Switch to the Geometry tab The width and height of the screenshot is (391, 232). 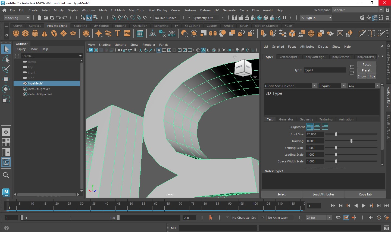click(306, 119)
